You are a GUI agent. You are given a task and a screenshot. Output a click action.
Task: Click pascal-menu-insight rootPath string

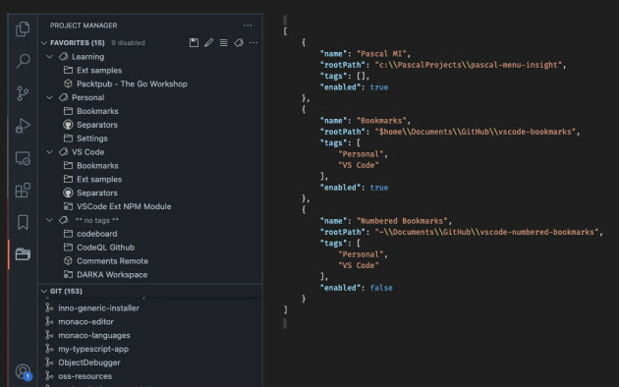(x=469, y=65)
